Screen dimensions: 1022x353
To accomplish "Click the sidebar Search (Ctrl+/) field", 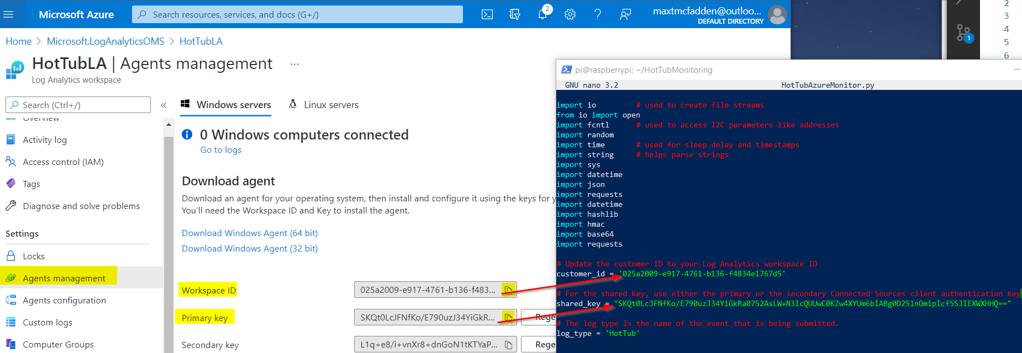I will click(x=78, y=105).
